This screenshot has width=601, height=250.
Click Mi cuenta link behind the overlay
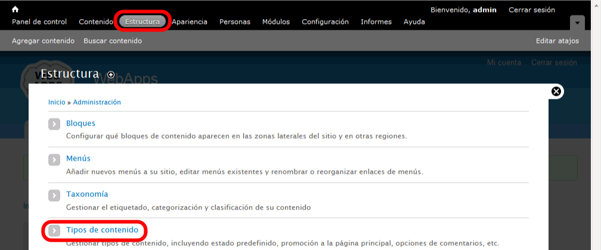point(504,62)
